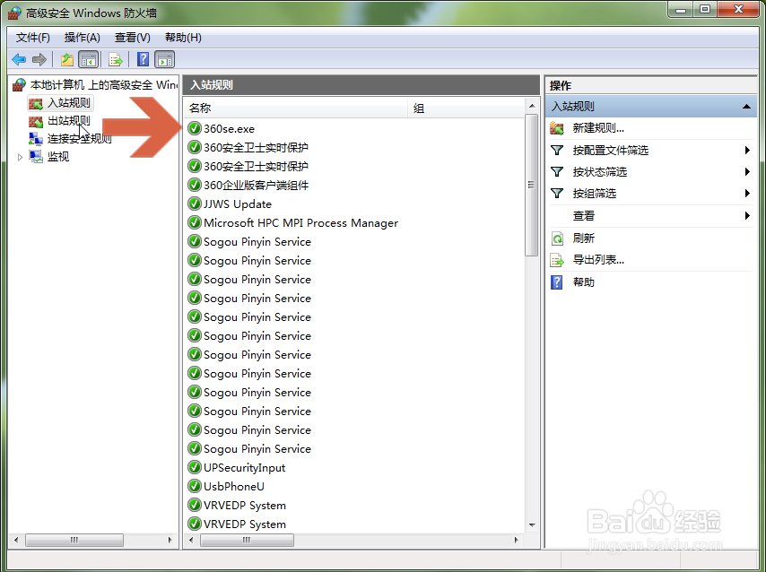The width and height of the screenshot is (766, 572).
Task: Sort rules by the 名称 column header
Action: point(296,108)
